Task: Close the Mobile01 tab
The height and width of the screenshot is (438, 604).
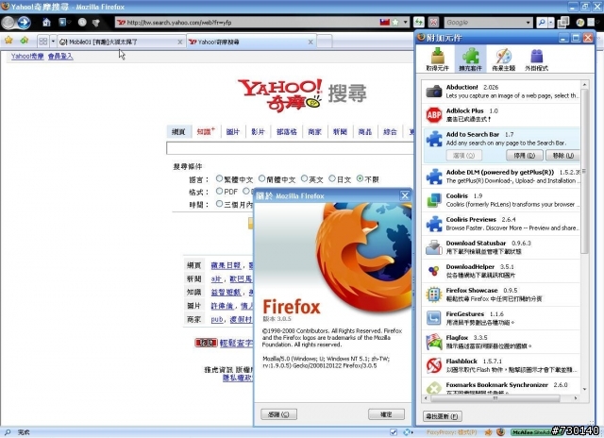Action: coord(180,42)
